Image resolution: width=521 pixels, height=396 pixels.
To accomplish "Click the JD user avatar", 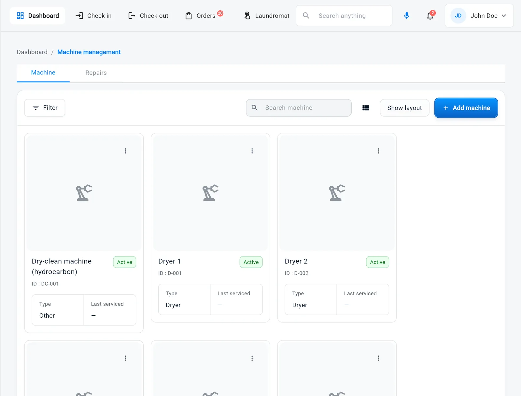I will tap(458, 16).
